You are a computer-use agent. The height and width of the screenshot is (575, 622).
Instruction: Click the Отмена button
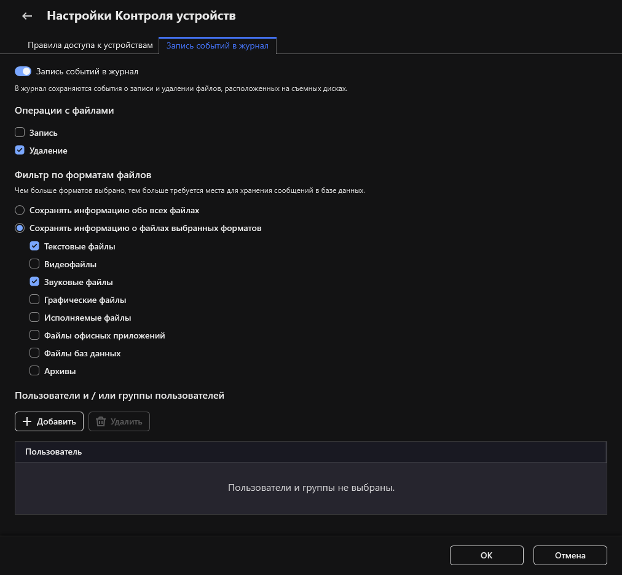(570, 555)
